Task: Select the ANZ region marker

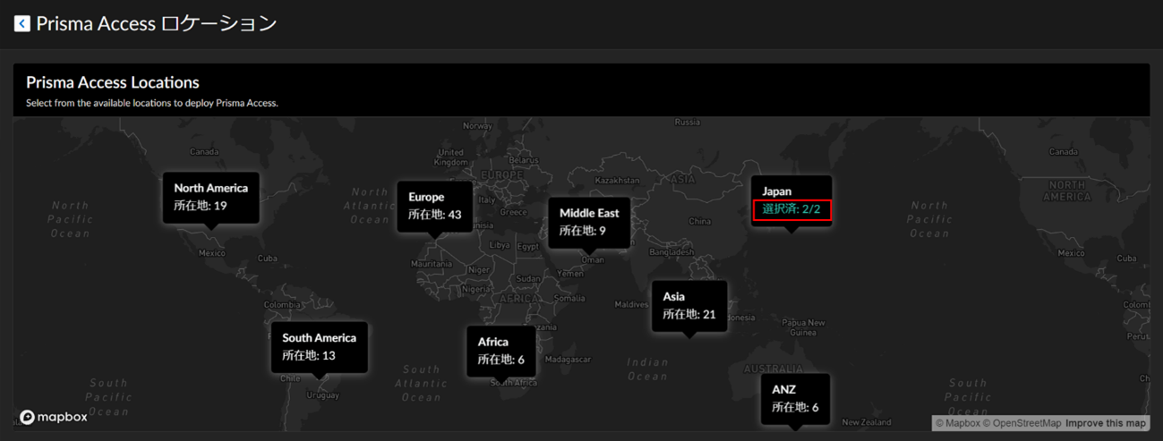Action: pyautogui.click(x=795, y=399)
